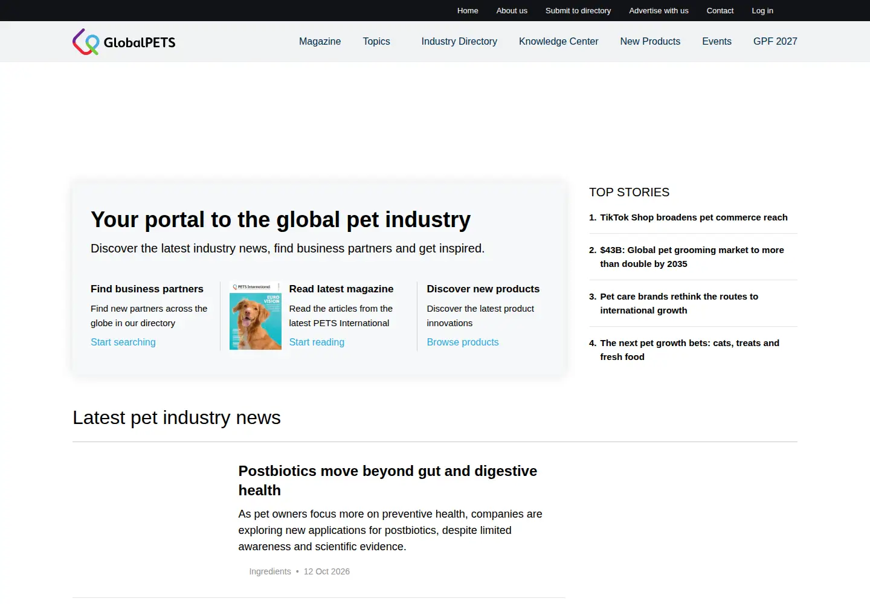Click the 'Latest pet industry news' heading
The image size is (870, 604).
176,418
